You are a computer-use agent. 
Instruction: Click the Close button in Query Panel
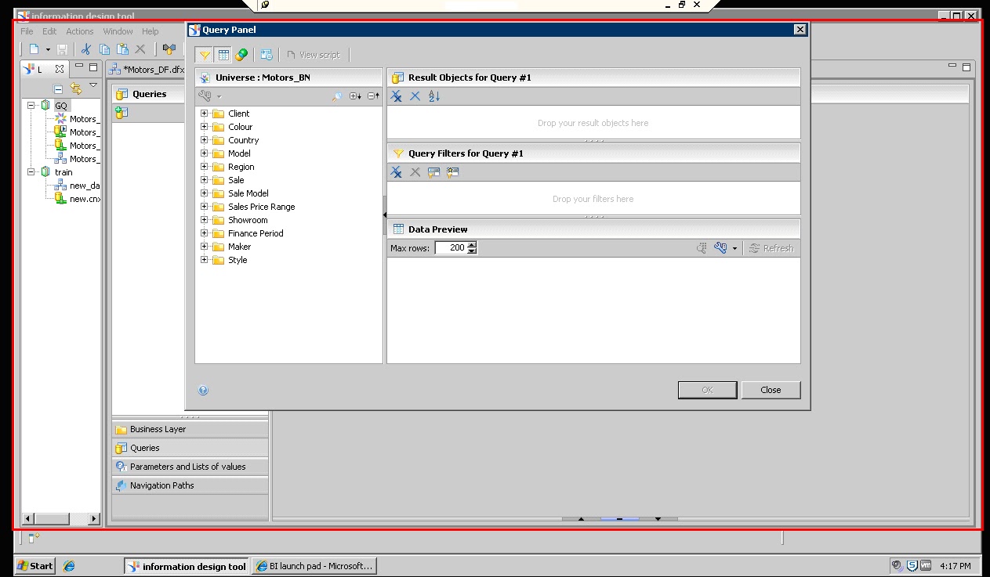[x=771, y=389]
